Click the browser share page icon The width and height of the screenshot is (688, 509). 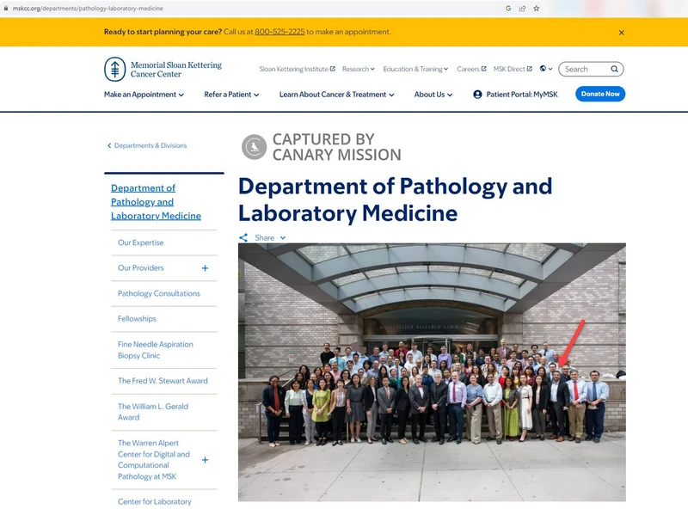(522, 8)
